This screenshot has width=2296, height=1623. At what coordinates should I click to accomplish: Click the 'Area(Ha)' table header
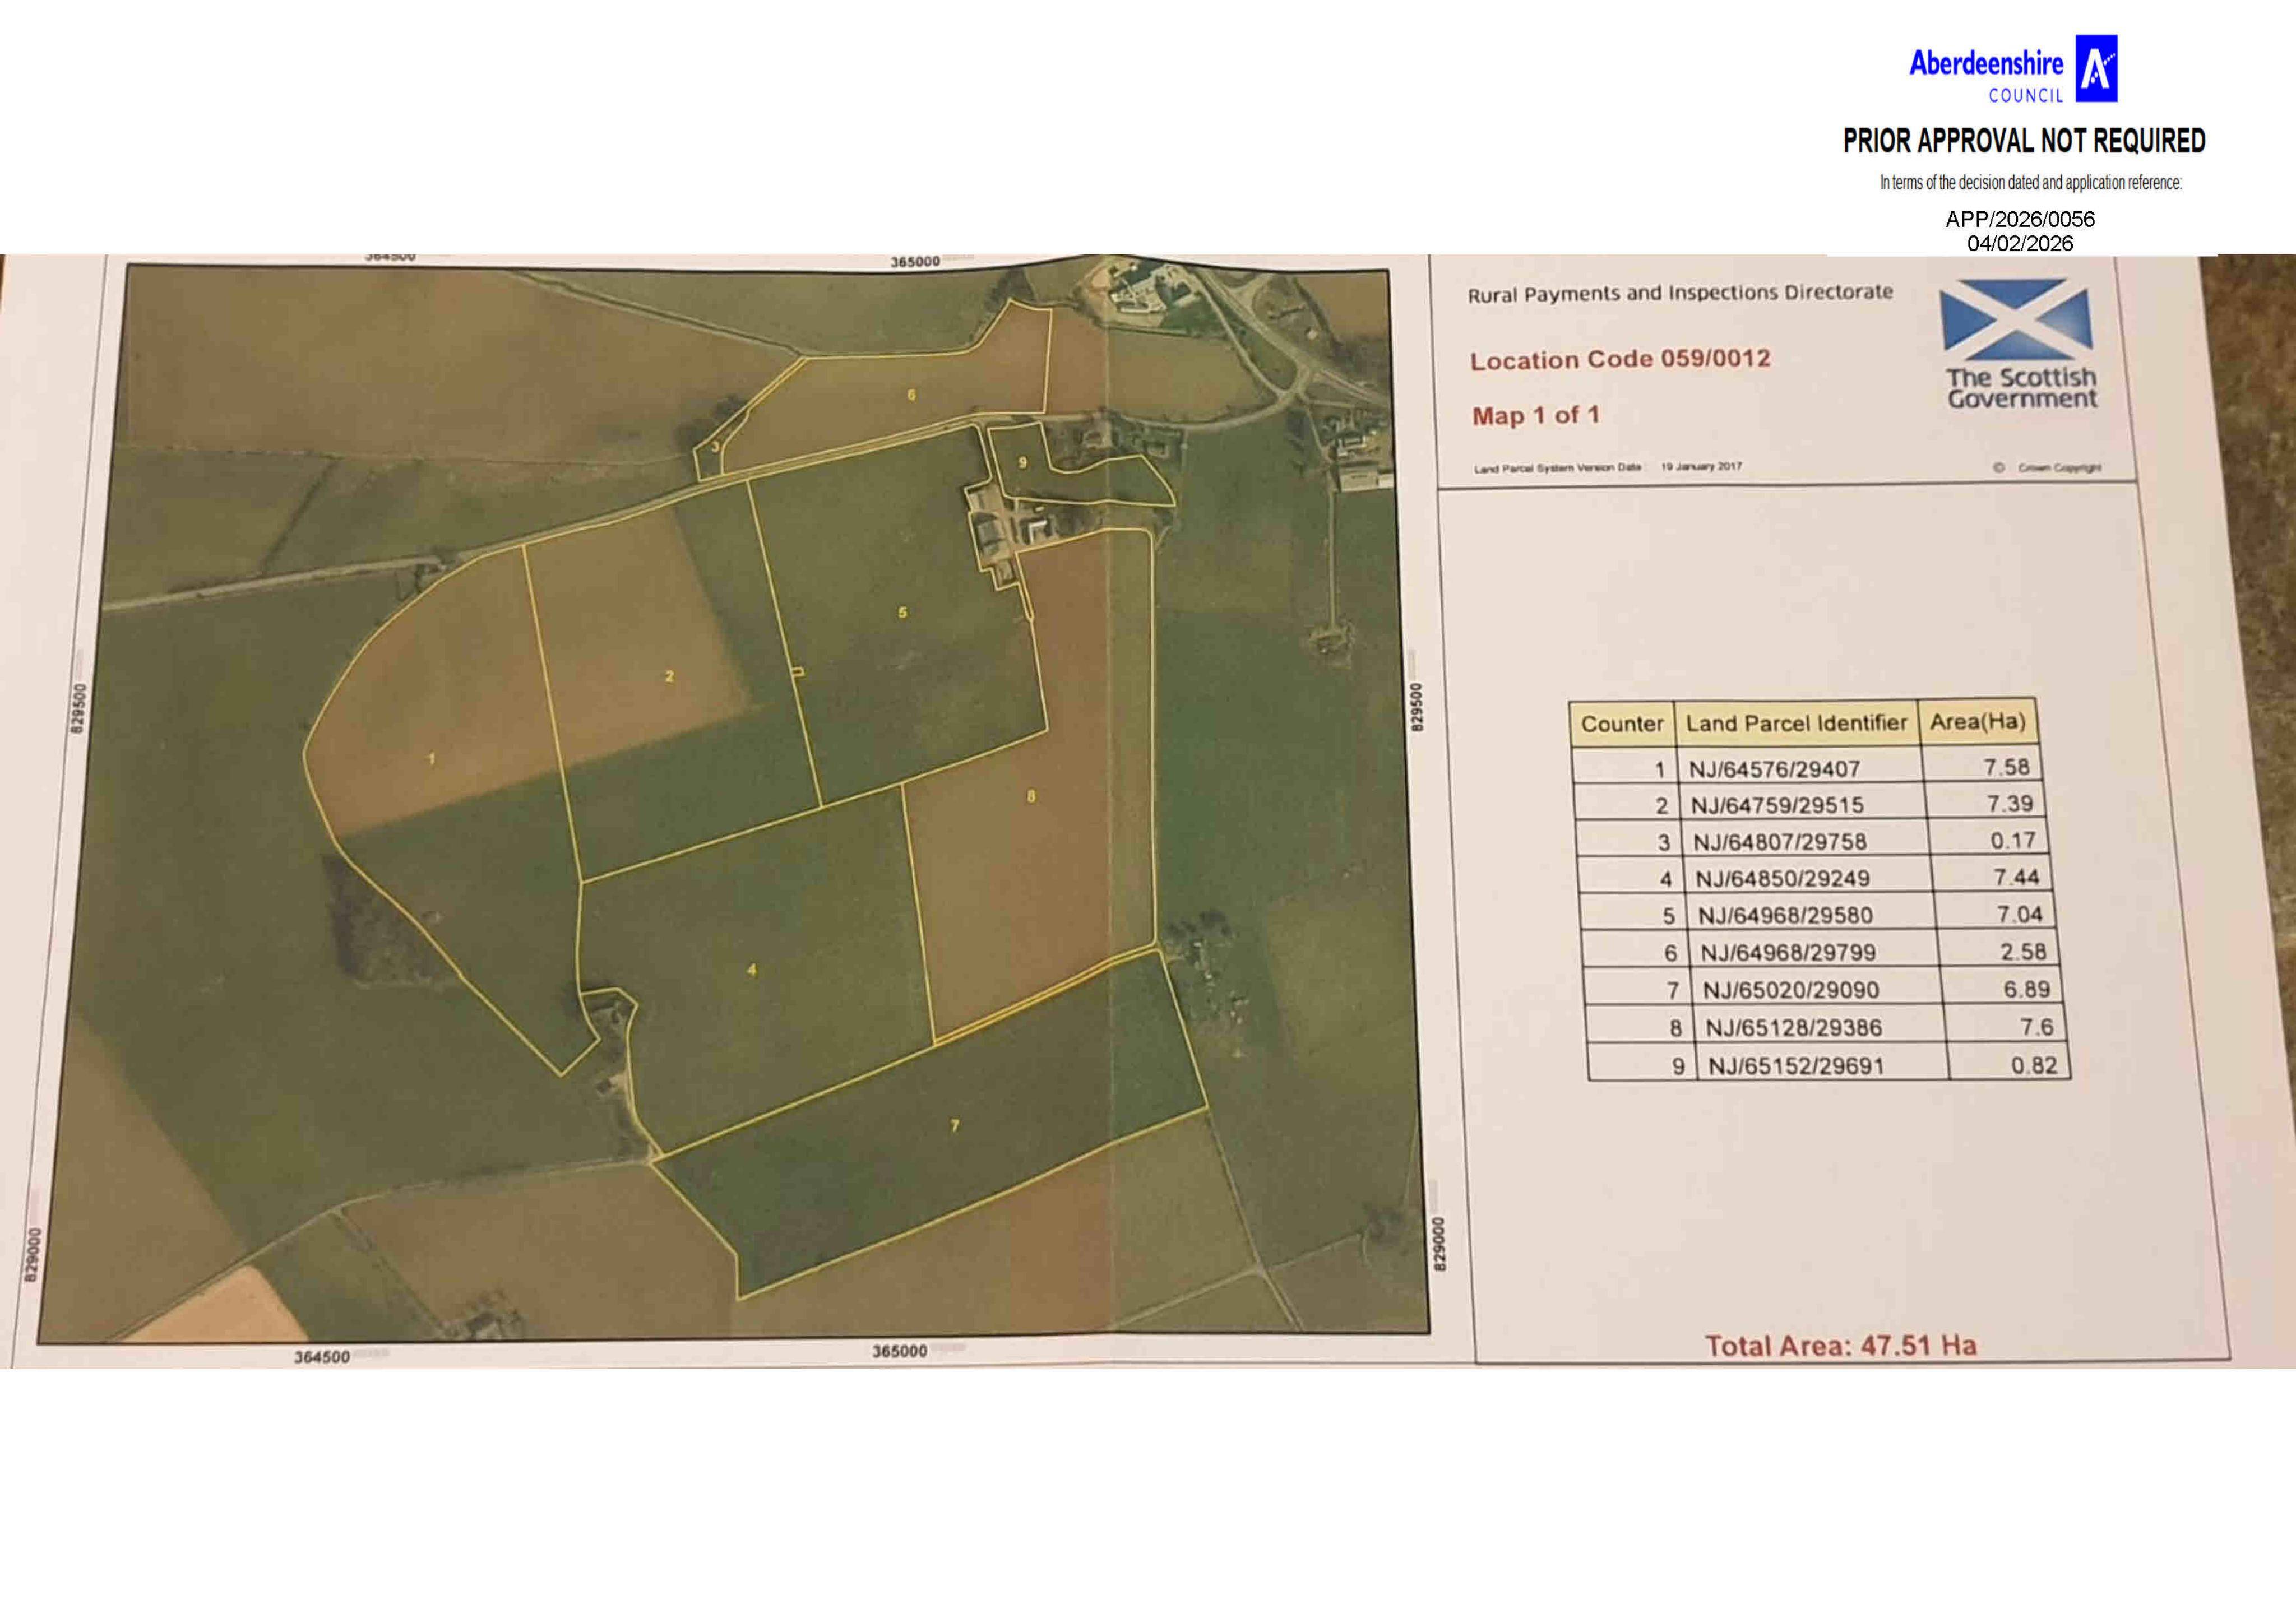pyautogui.click(x=1977, y=721)
